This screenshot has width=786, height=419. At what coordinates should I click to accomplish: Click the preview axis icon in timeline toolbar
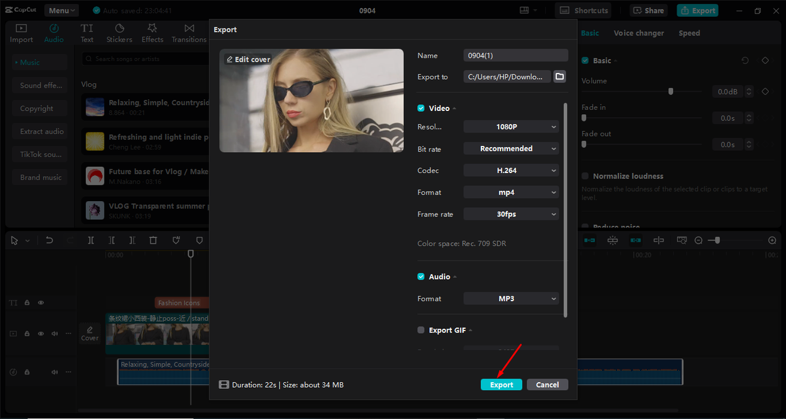[658, 240]
